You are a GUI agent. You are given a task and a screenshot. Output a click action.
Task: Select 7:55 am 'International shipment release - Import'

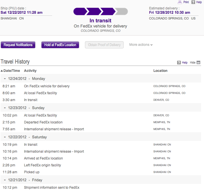point(101,129)
